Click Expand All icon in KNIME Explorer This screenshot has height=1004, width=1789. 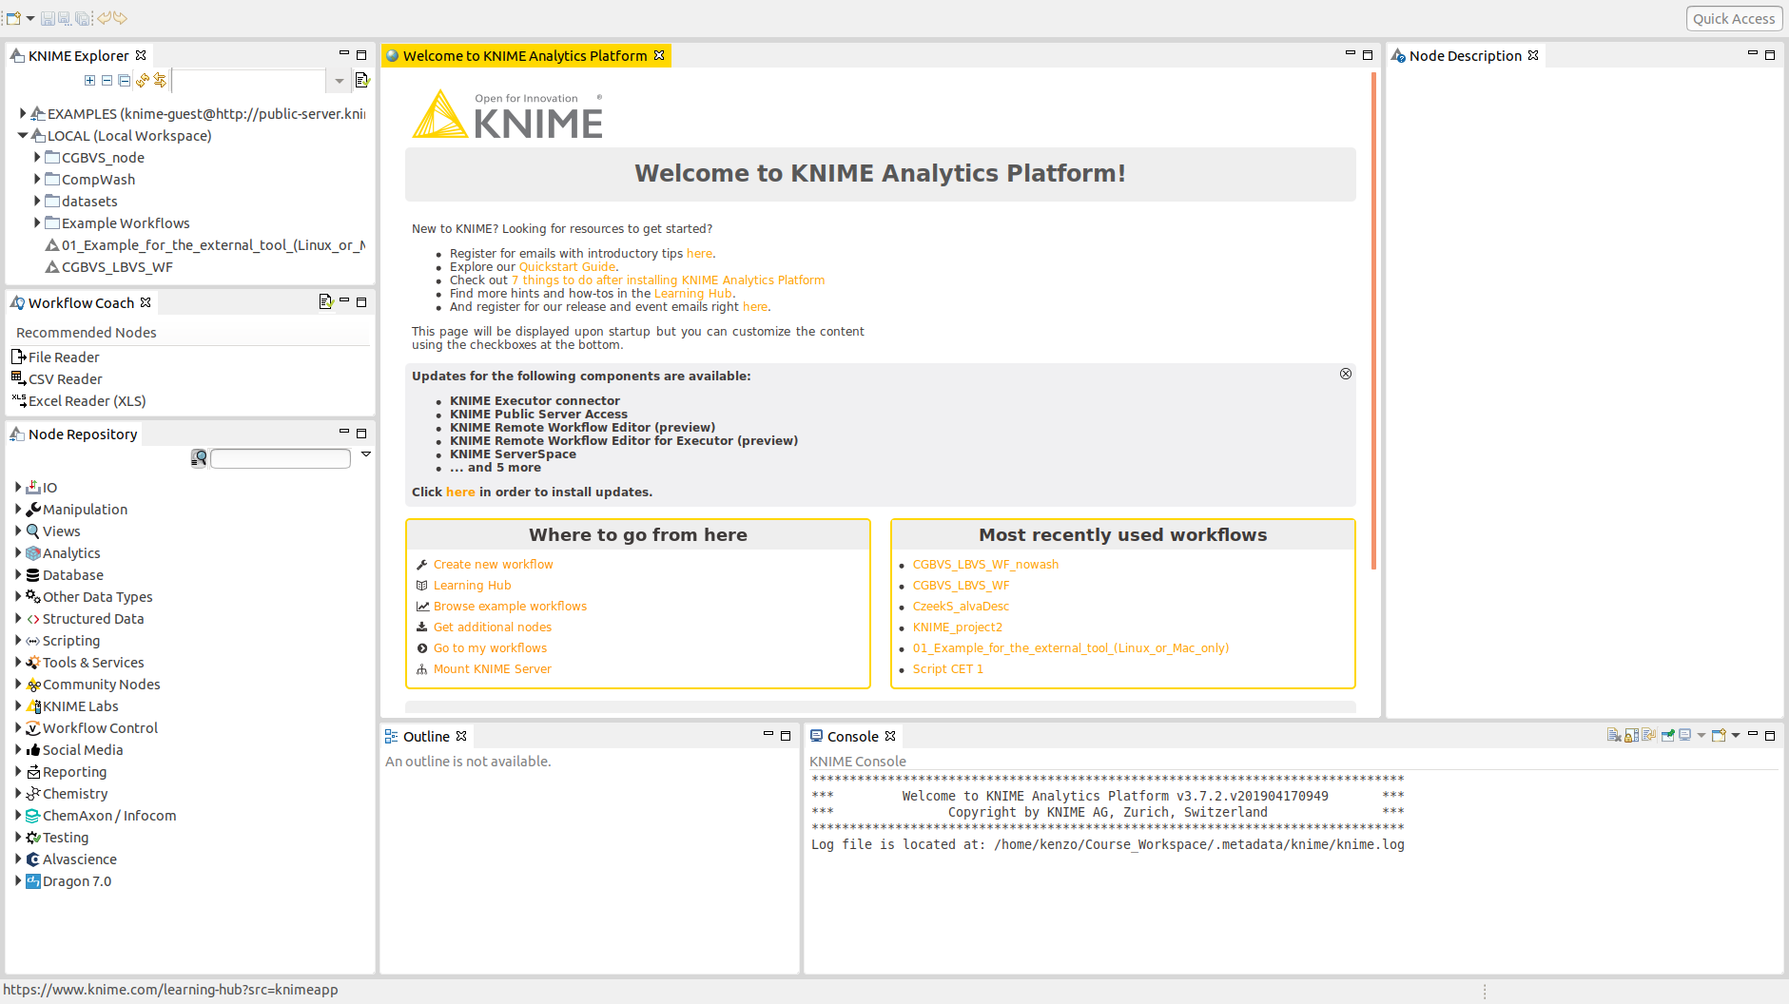(89, 81)
